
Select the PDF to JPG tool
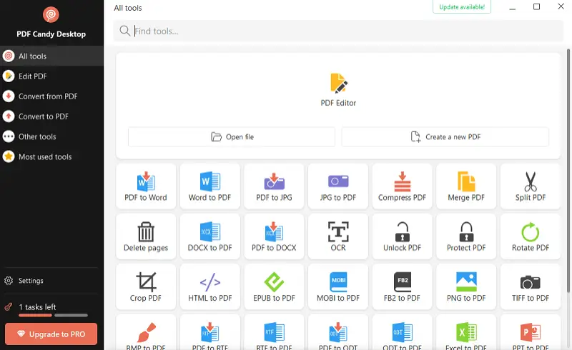tap(274, 186)
